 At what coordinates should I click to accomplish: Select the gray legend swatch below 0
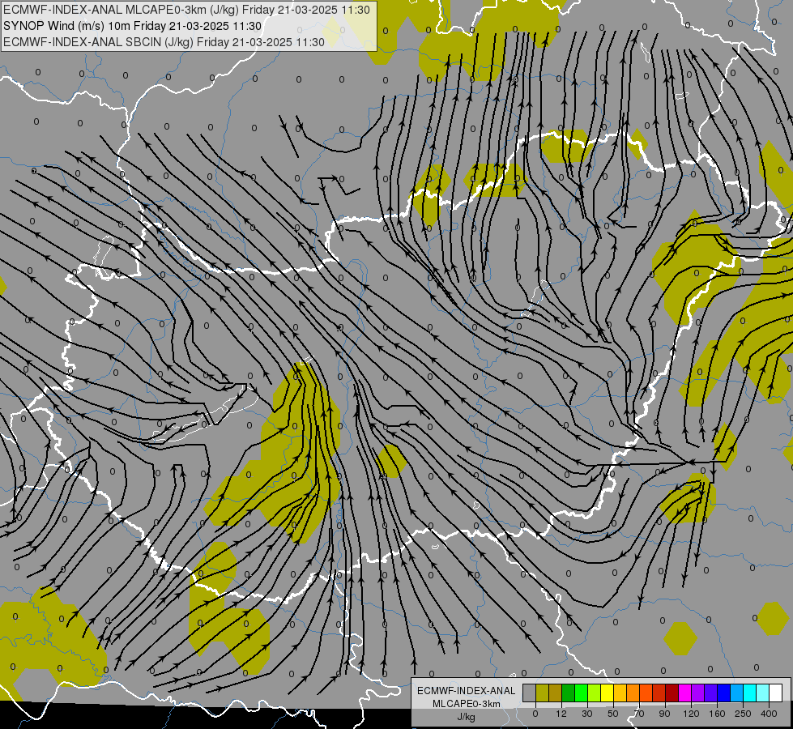point(530,693)
